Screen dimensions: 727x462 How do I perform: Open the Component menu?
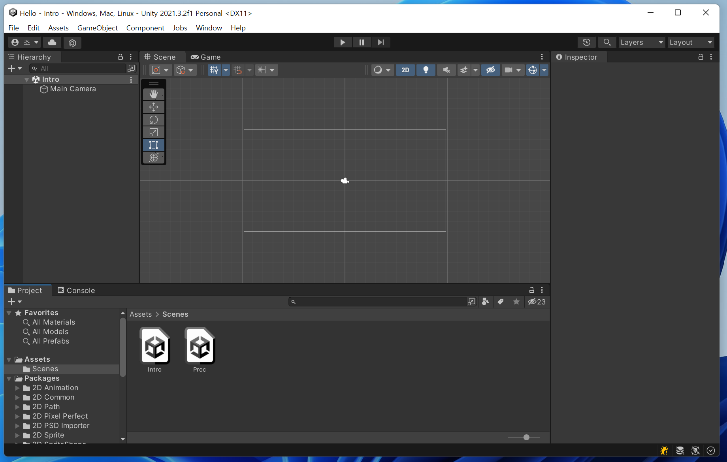[x=145, y=28]
